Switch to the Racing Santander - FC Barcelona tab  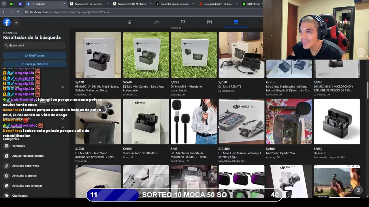coord(218,4)
